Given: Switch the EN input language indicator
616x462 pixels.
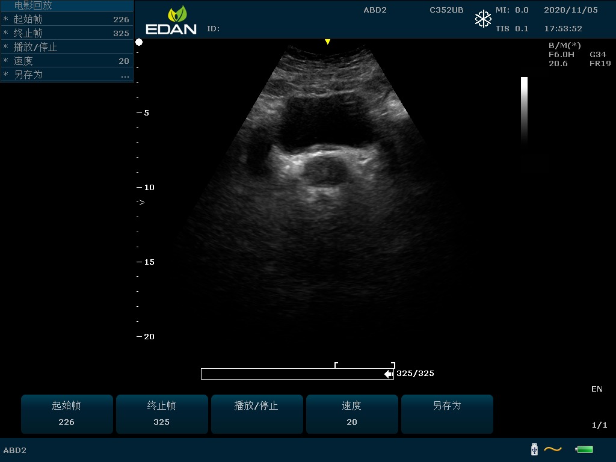Looking at the screenshot, I should pos(596,389).
